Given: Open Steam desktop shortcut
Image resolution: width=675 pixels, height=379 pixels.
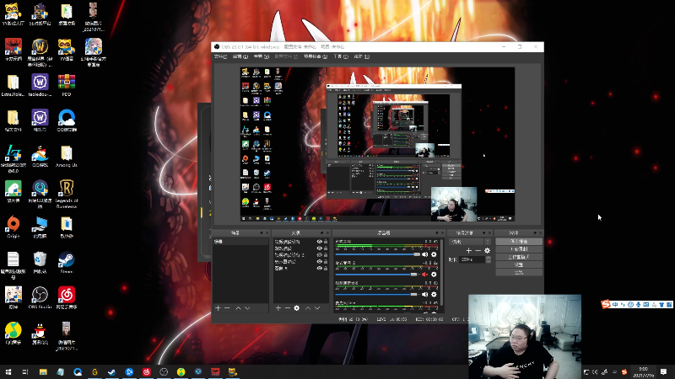Looking at the screenshot, I should (x=67, y=262).
